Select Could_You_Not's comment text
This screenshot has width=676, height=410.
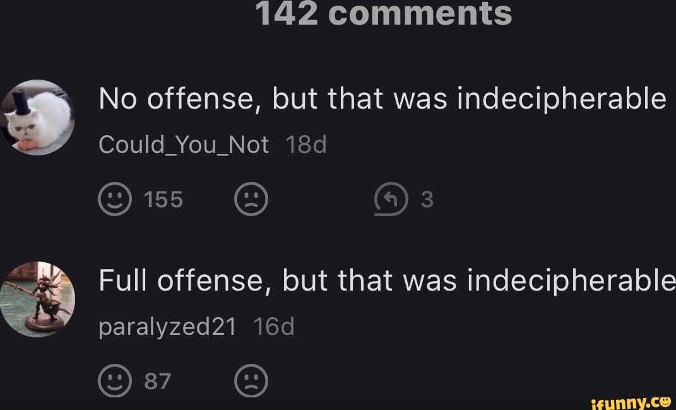(383, 98)
